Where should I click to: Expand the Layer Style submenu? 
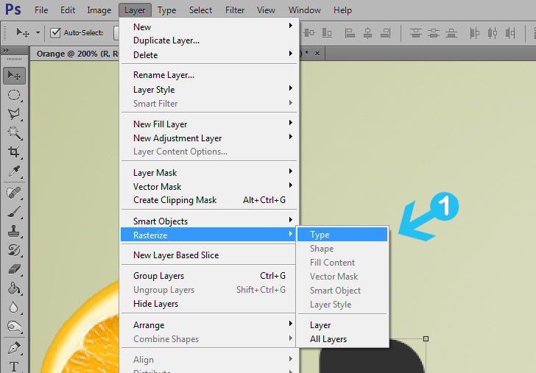point(291,88)
